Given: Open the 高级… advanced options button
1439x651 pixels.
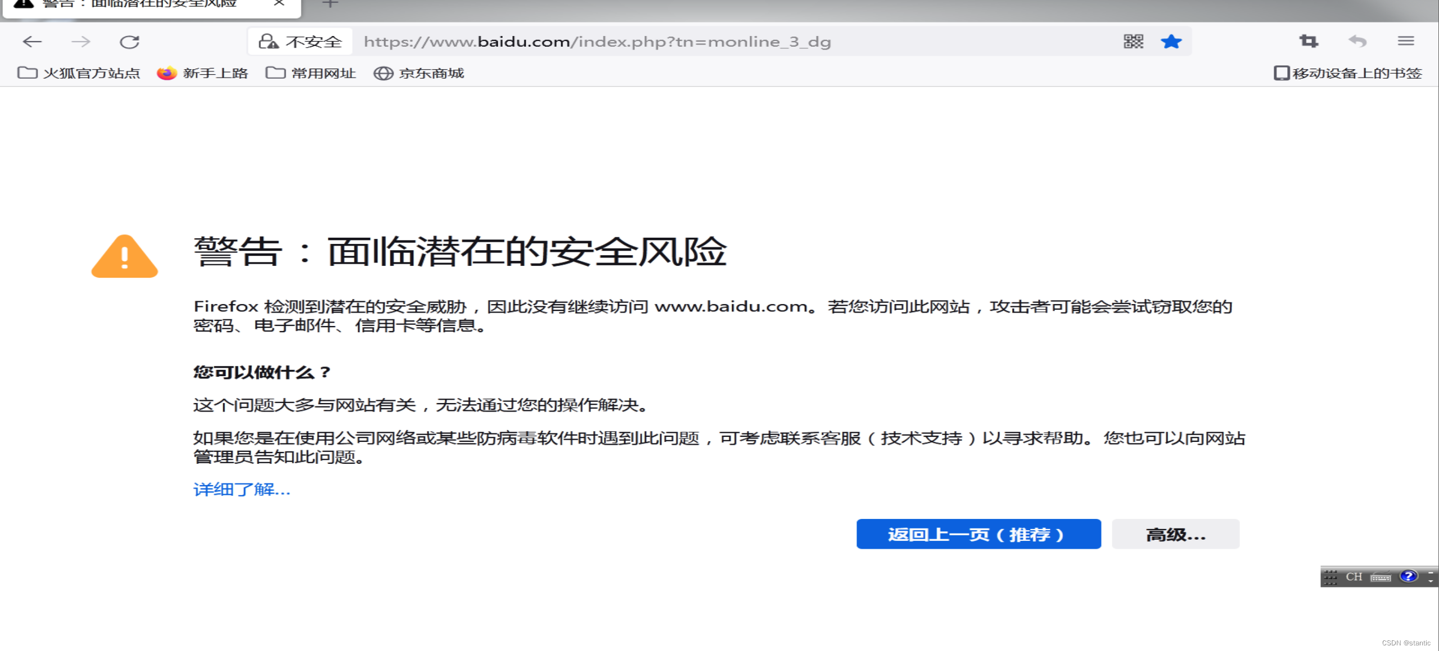Looking at the screenshot, I should (x=1175, y=534).
